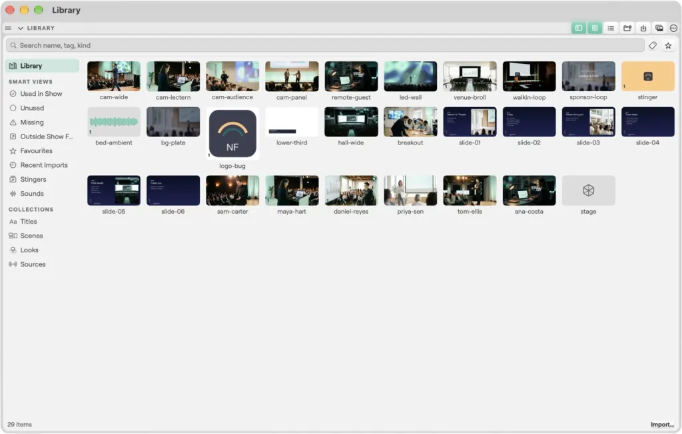Click the Import… button
This screenshot has width=682, height=434.
click(662, 425)
